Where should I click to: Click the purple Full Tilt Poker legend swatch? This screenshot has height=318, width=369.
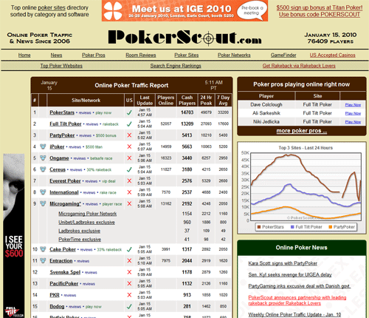tap(292, 227)
